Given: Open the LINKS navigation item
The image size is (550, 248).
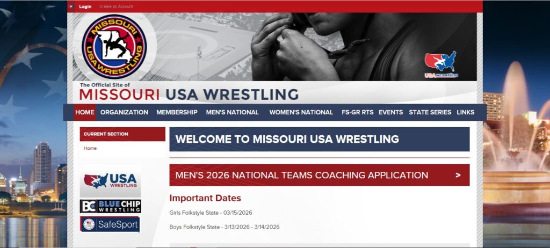Looking at the screenshot, I should point(465,112).
